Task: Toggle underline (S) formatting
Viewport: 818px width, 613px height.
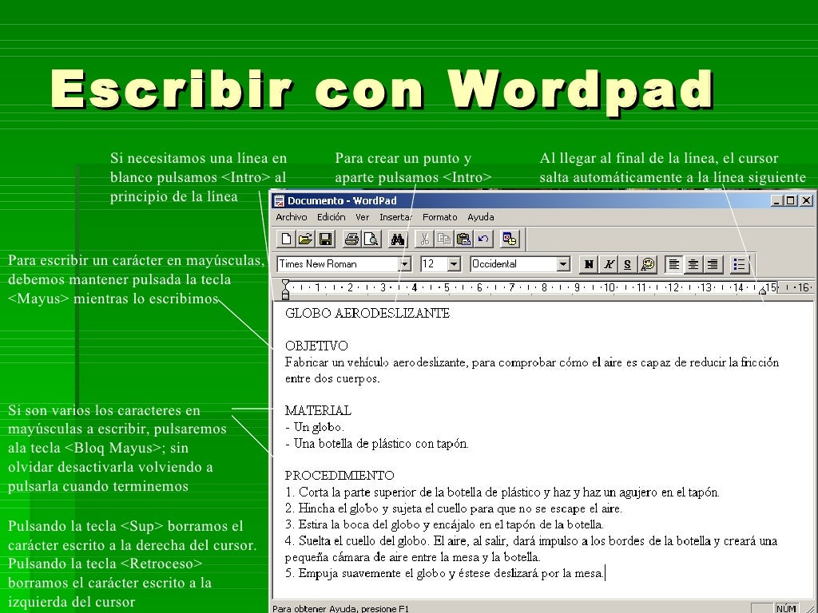Action: click(628, 264)
